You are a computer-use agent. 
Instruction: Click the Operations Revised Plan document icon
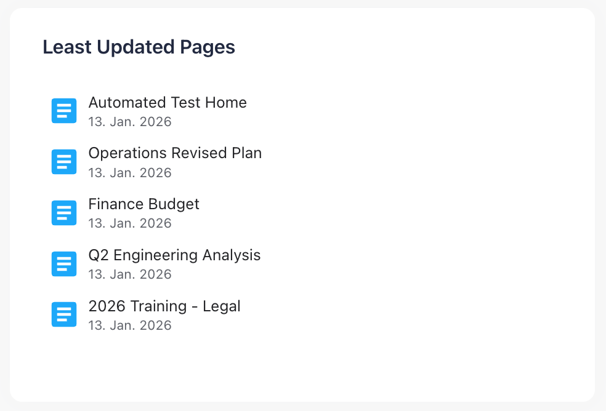point(64,162)
